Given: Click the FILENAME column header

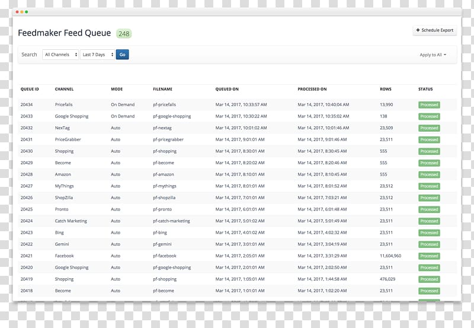Looking at the screenshot, I should (x=162, y=89).
